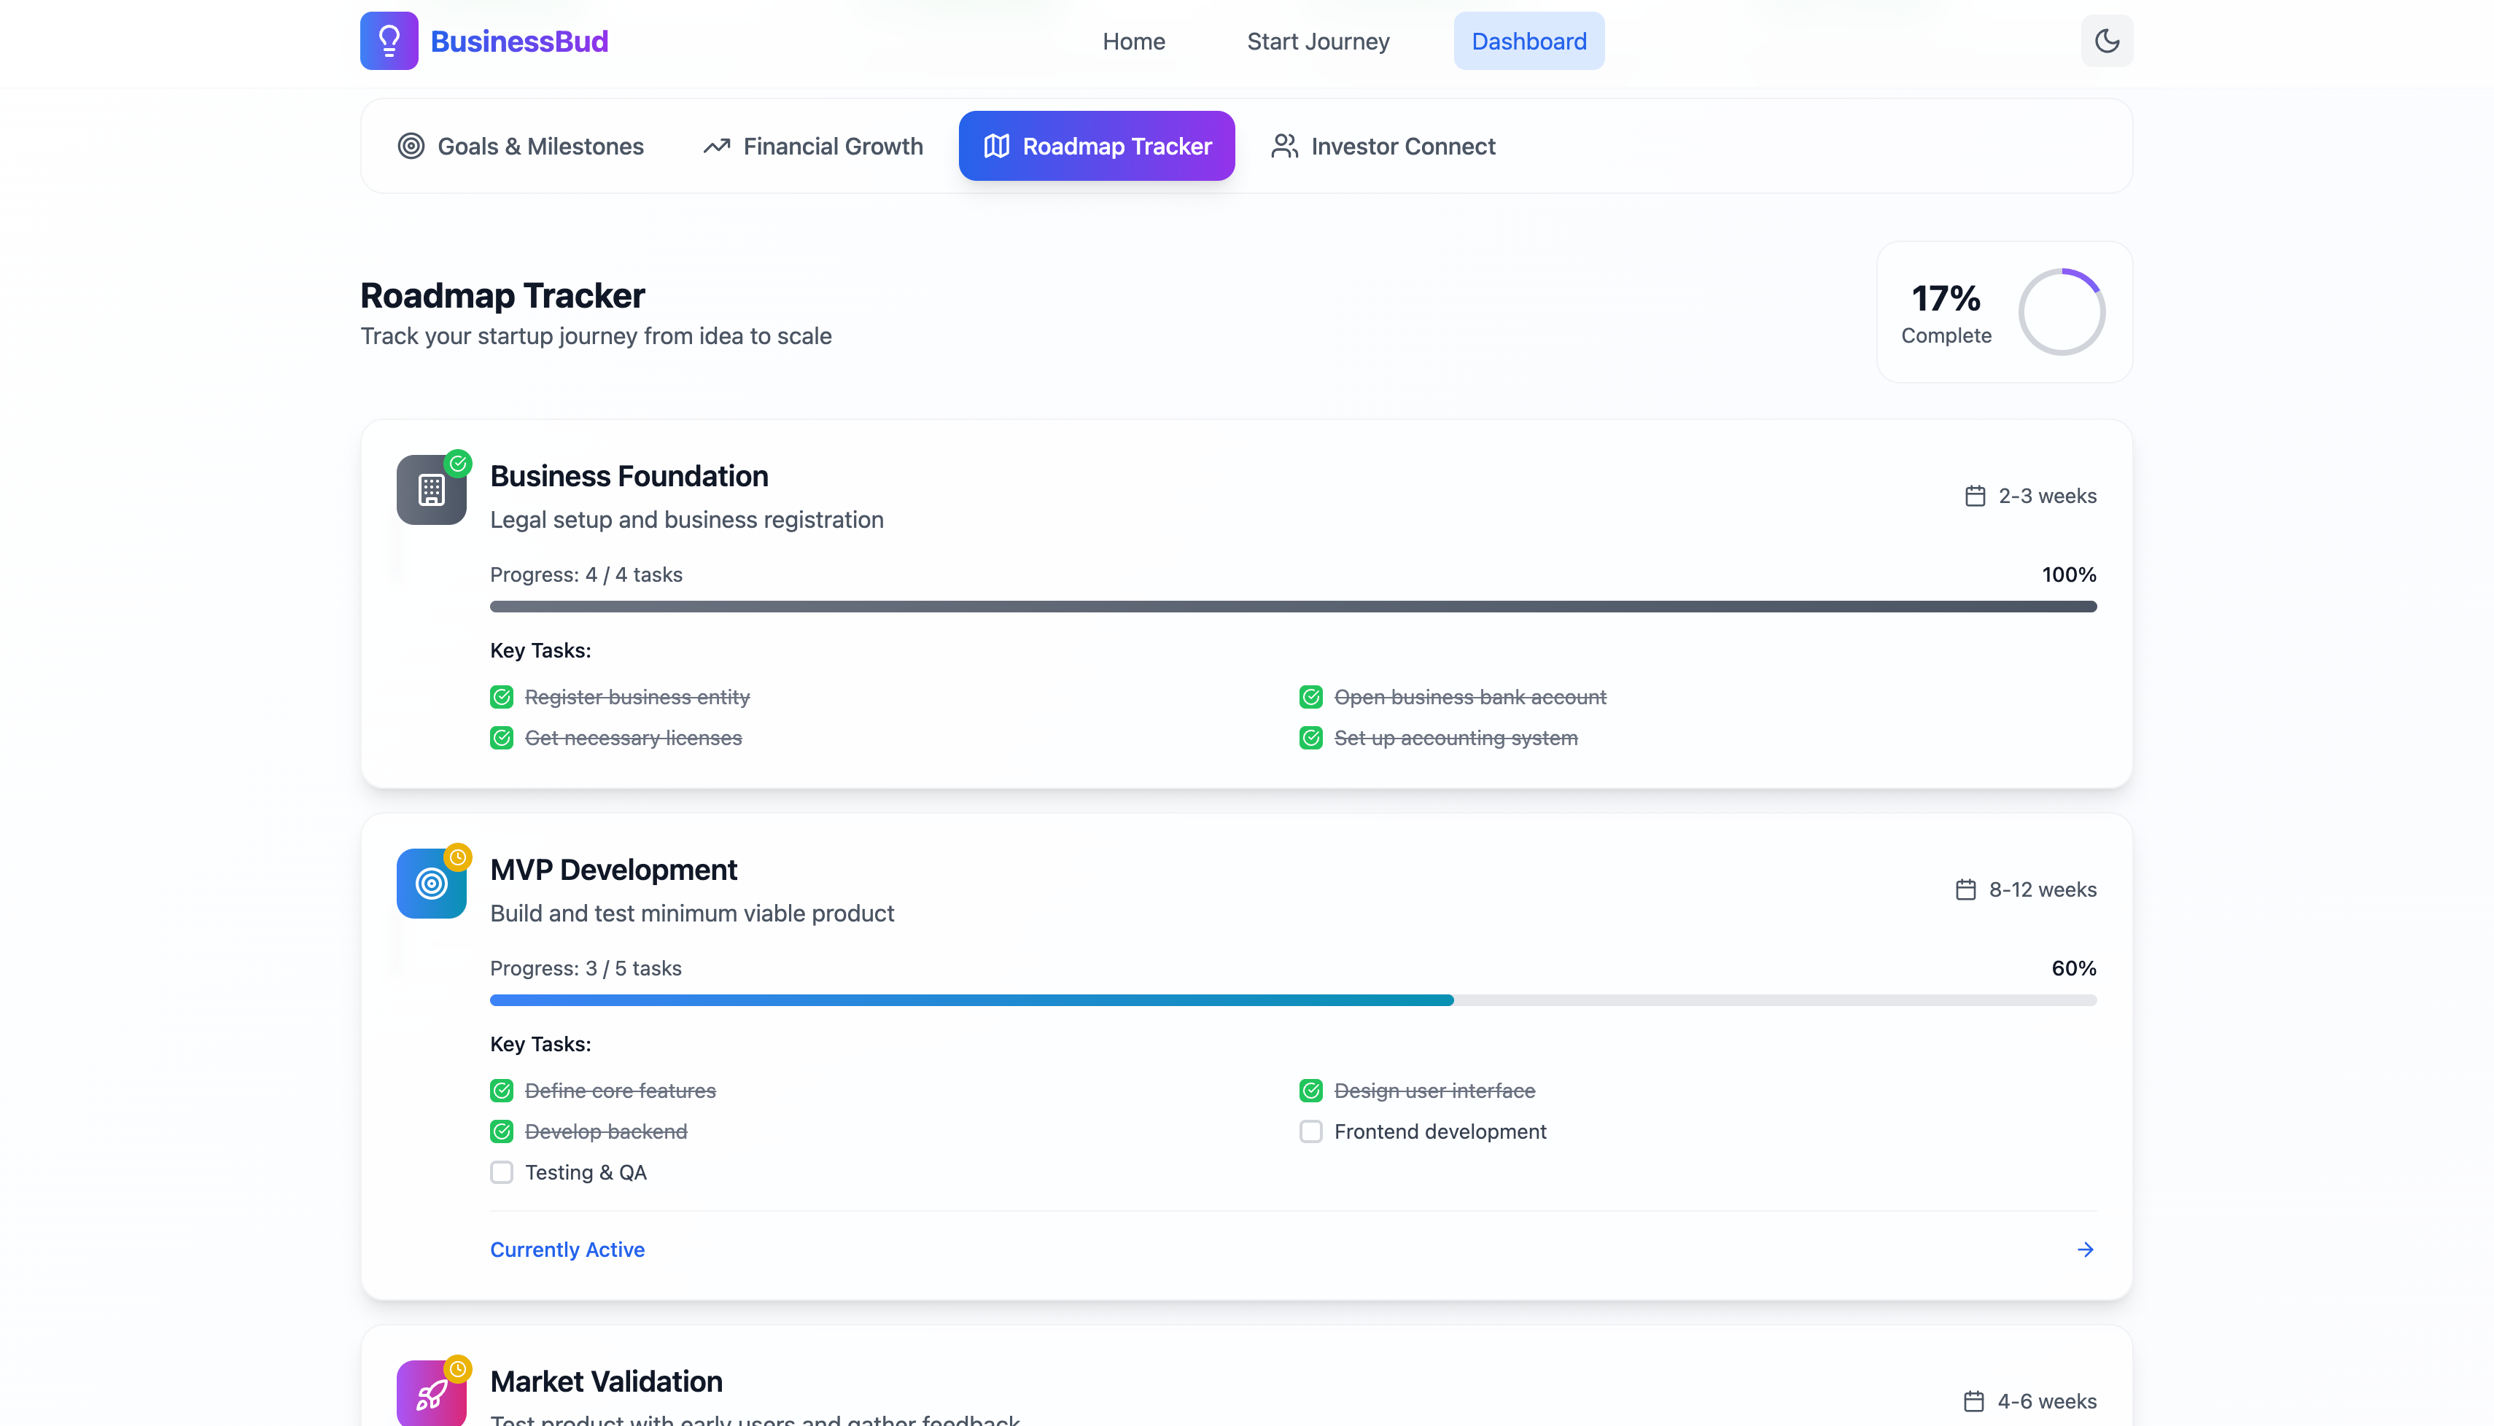Check the Frontend development task

1310,1131
